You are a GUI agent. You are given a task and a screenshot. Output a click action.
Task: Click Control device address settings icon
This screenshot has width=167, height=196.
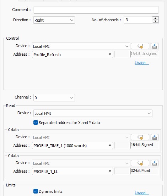click(x=155, y=46)
